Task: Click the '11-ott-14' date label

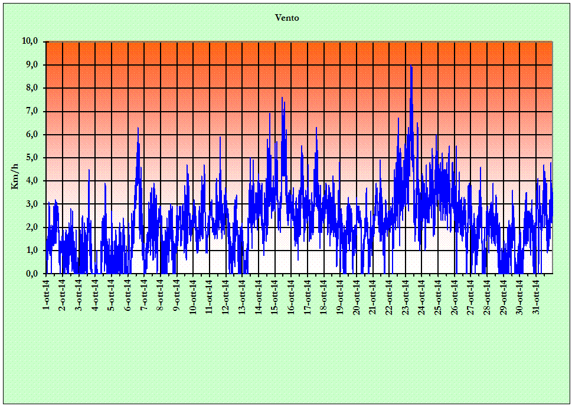Action: coord(210,297)
